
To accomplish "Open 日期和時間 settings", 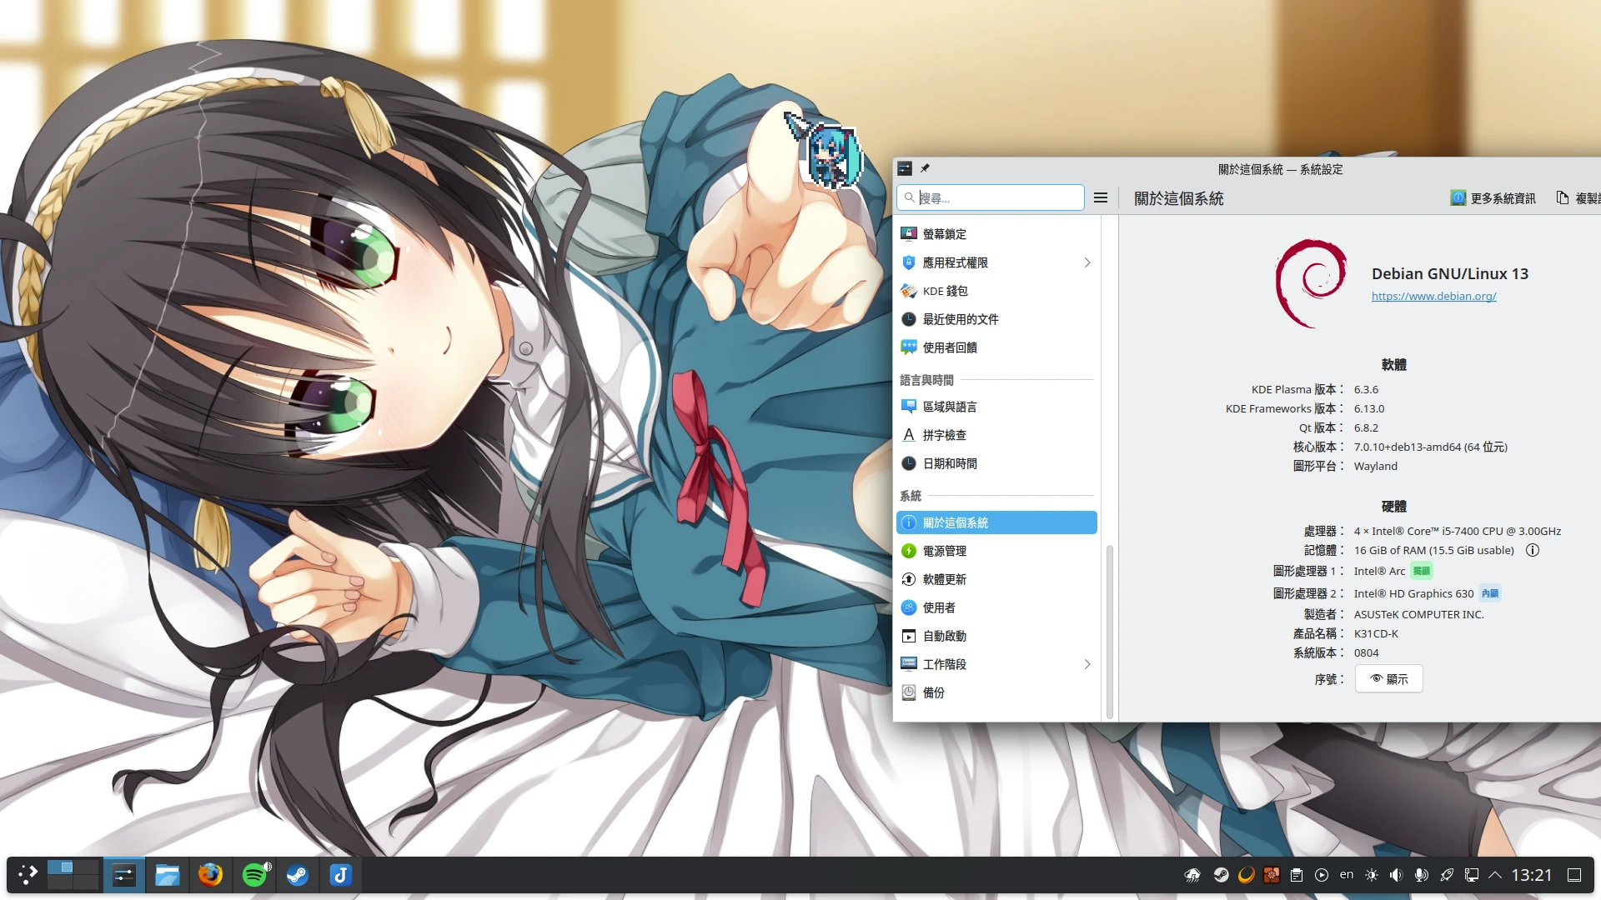I will point(996,463).
